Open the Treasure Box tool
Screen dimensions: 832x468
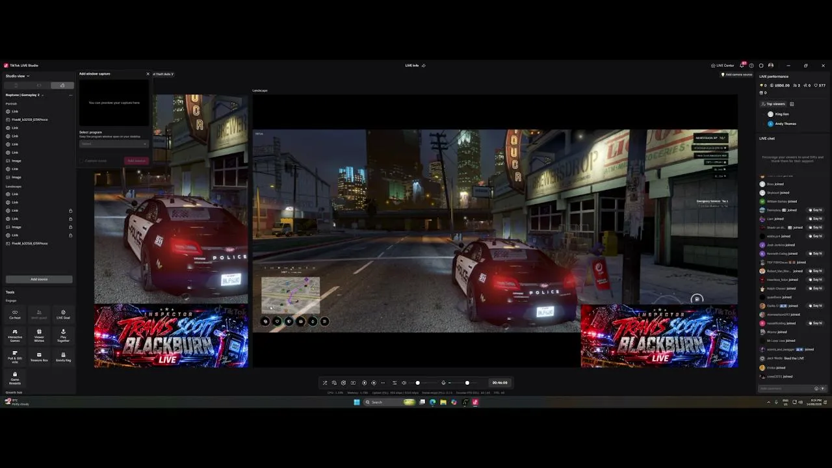39,357
